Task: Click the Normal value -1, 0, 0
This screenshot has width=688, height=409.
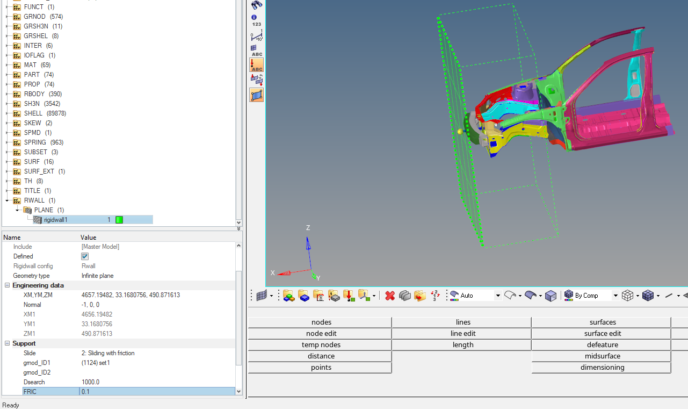Action: click(90, 305)
